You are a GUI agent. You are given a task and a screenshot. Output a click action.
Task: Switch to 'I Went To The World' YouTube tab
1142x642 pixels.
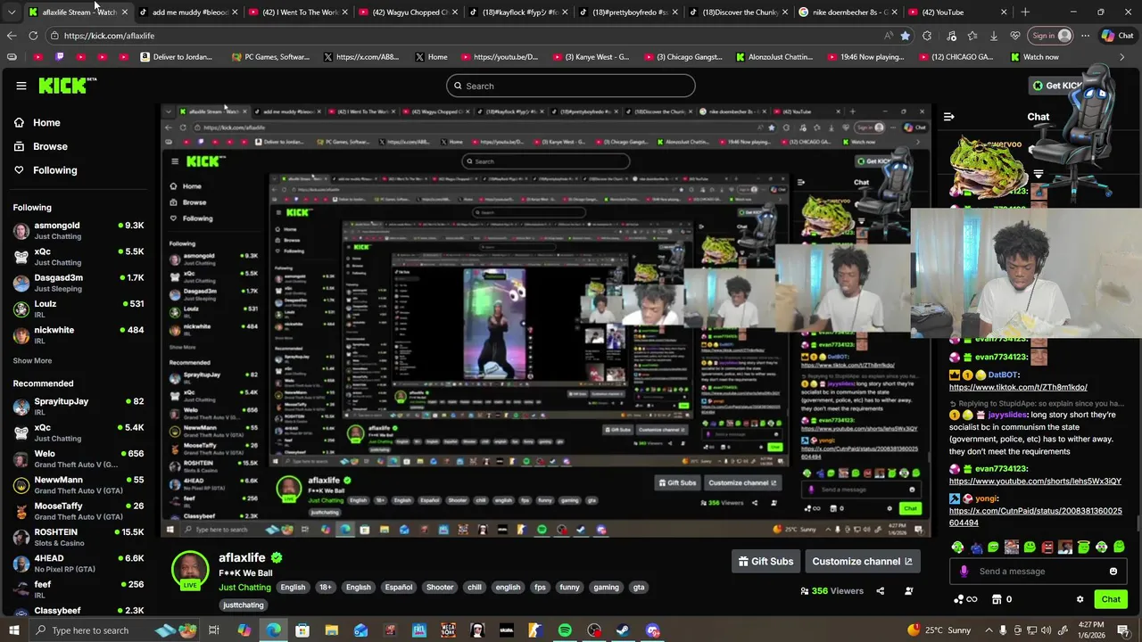(x=297, y=12)
